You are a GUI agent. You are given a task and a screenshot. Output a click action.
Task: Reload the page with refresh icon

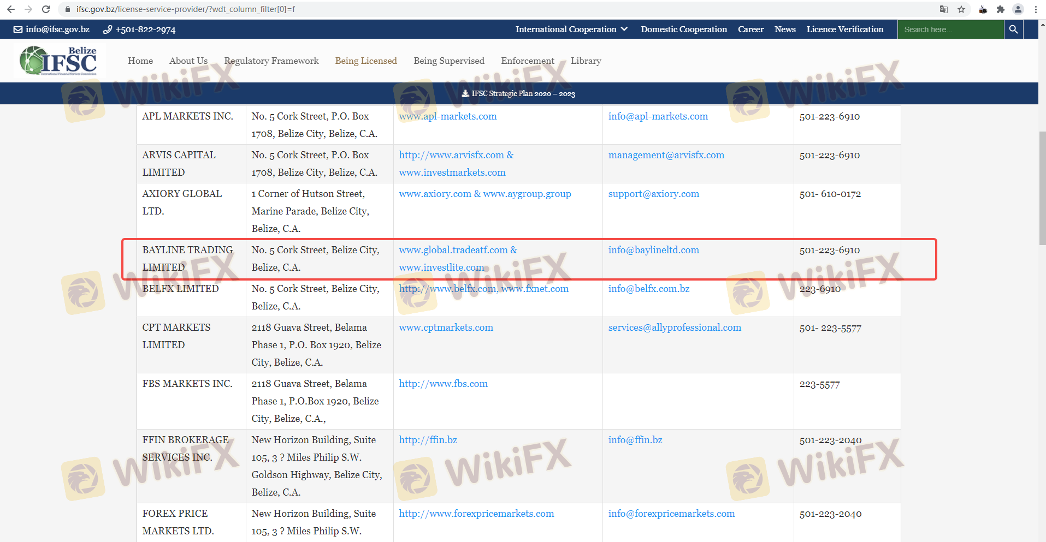46,9
